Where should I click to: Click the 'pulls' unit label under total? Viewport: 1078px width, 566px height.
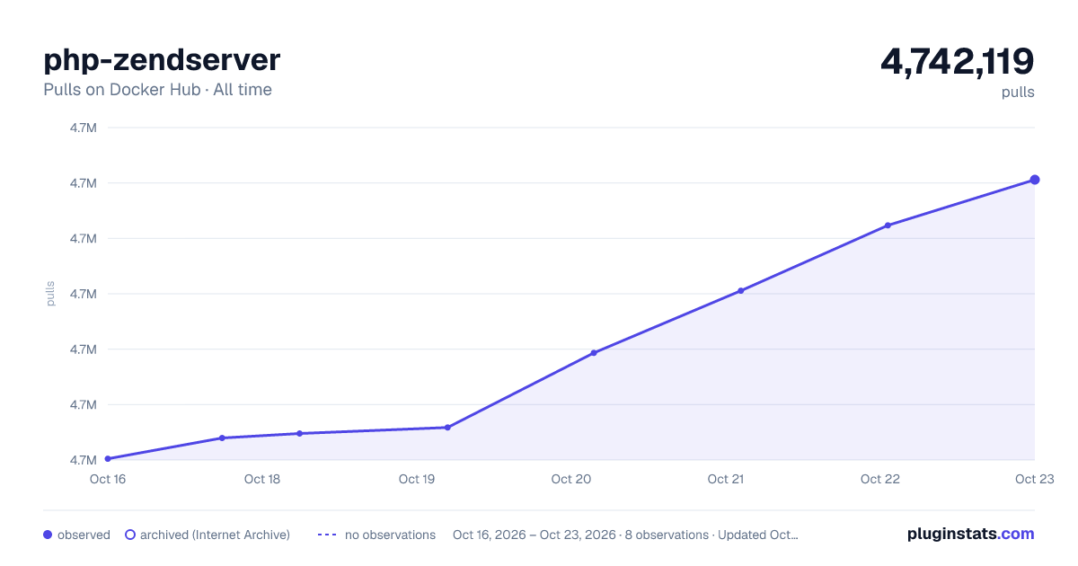[1018, 92]
